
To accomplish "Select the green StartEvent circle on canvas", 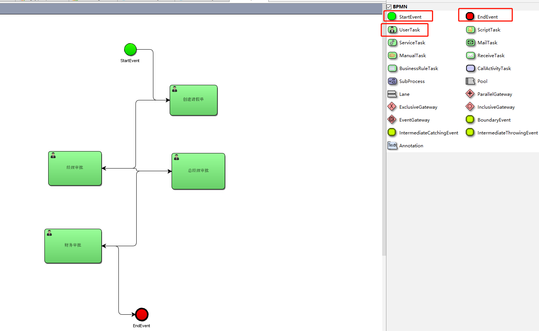I will tap(130, 49).
